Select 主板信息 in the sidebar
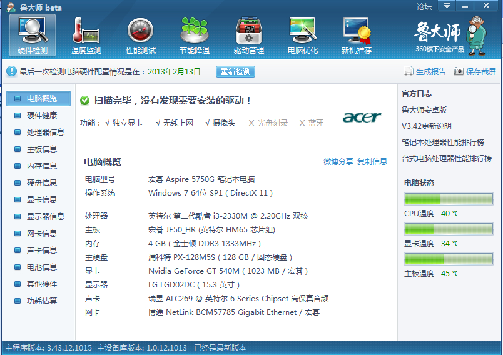Viewport: 503px width, 355px height. tap(39, 149)
